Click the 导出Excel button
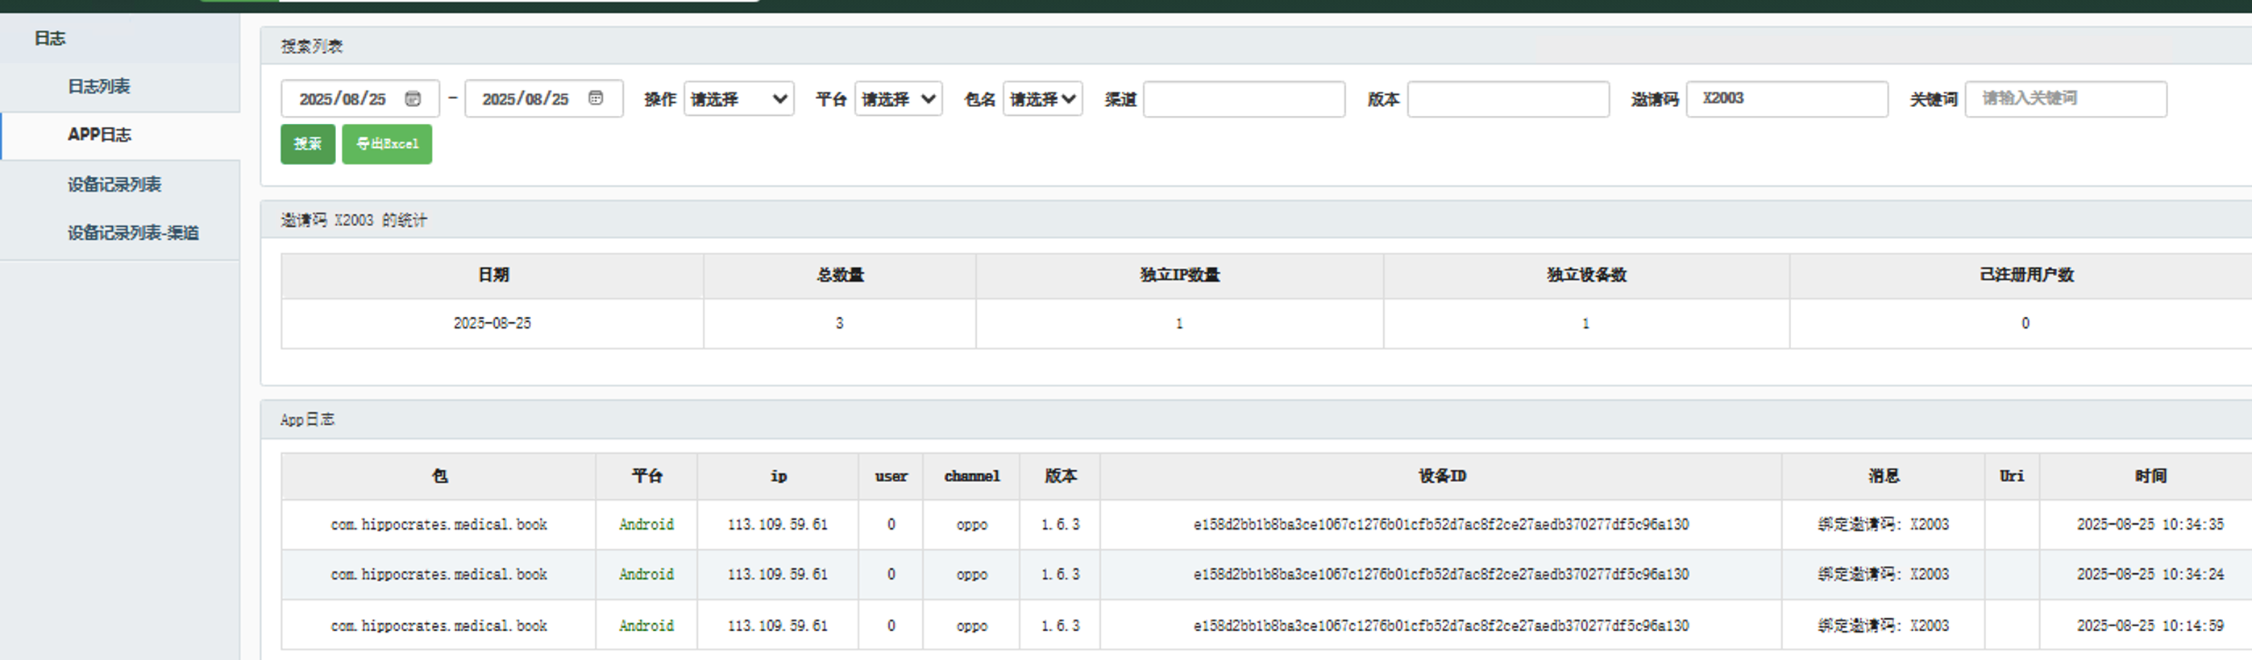2252x660 pixels. pyautogui.click(x=386, y=144)
